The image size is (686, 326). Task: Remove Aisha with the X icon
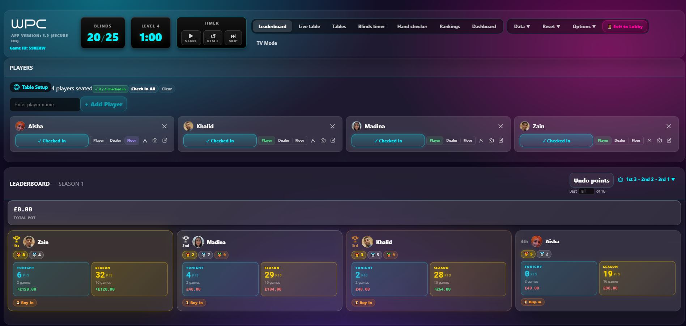[164, 126]
